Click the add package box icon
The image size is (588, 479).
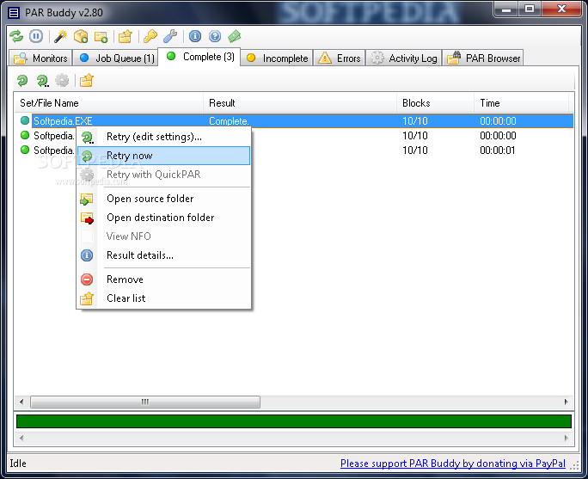81,36
